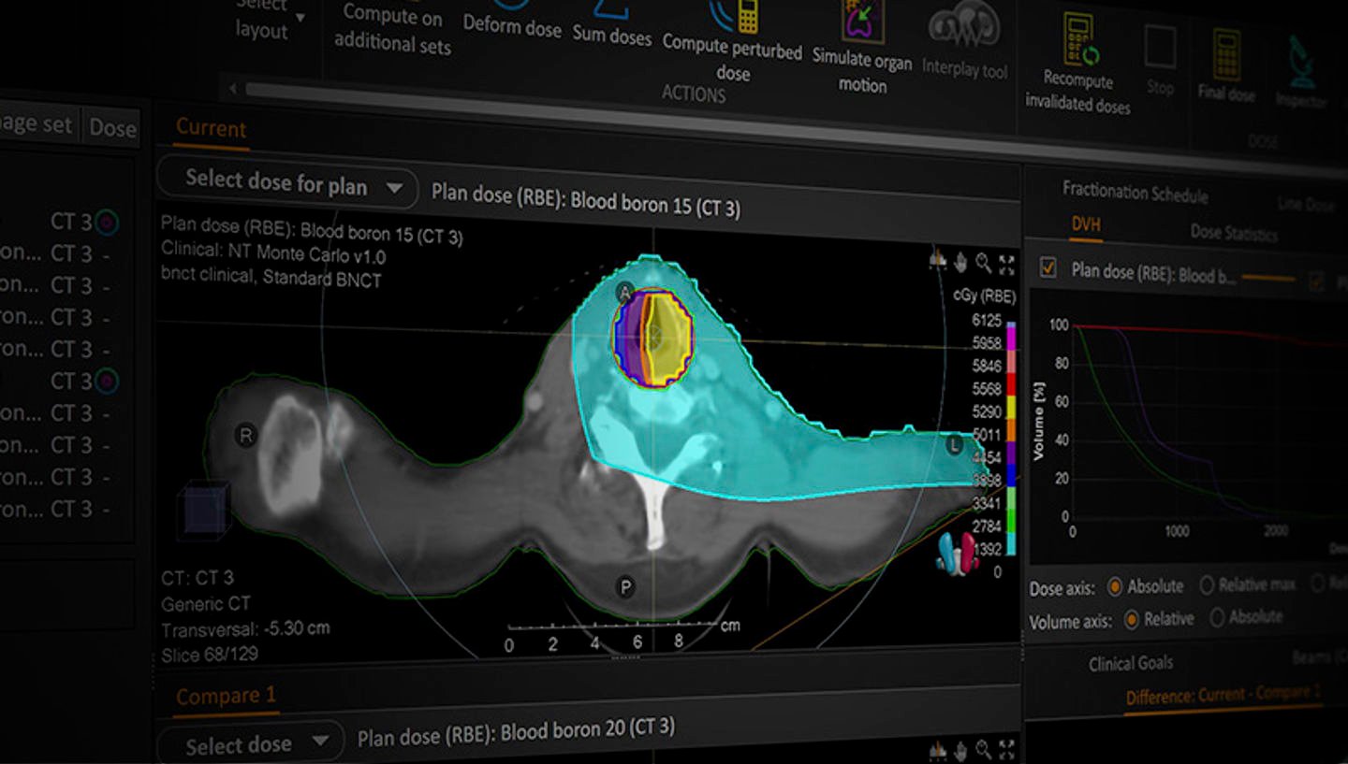The width and height of the screenshot is (1348, 764).
Task: Activate the zoom magnifier in Current view
Action: point(984,264)
